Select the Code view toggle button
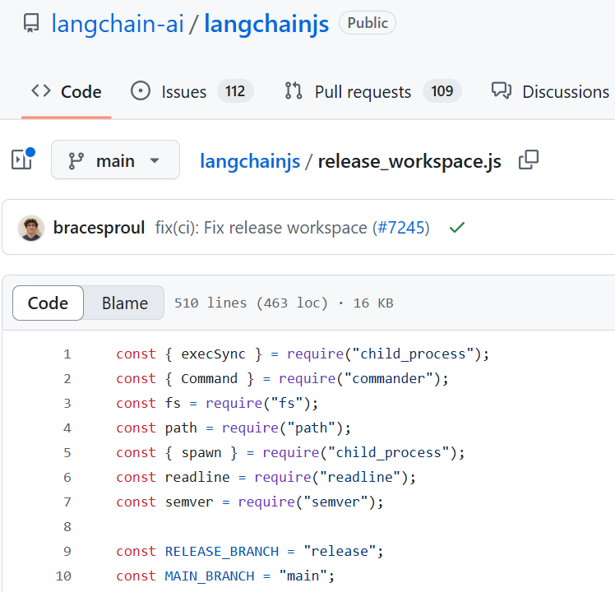This screenshot has width=615, height=592. [48, 303]
